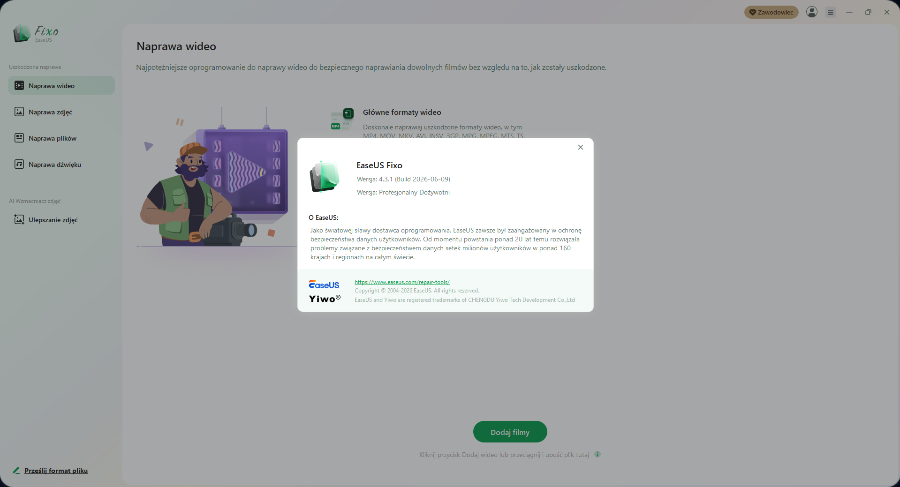Close the EaseUS Fixo about dialog
Screen dimensions: 900x487
581,147
